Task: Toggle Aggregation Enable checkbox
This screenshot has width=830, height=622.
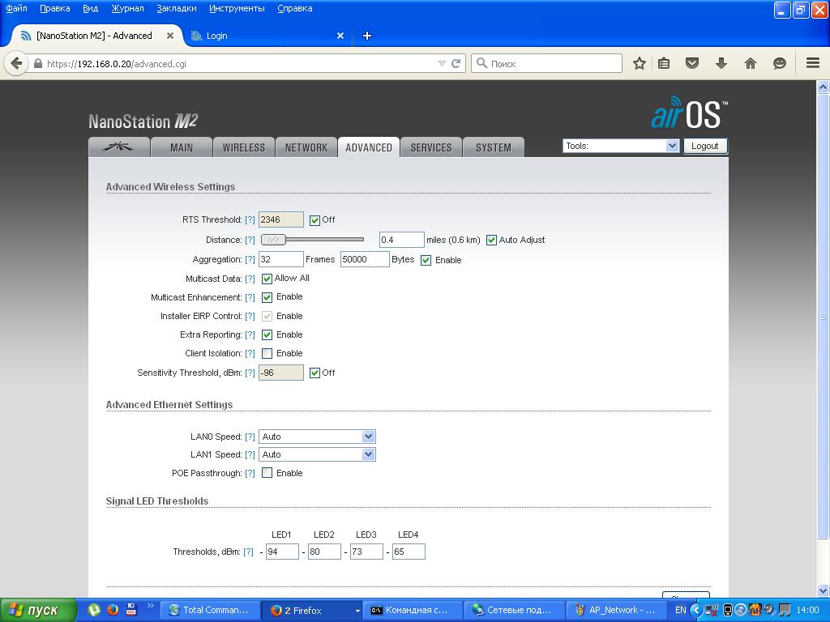Action: [x=426, y=260]
